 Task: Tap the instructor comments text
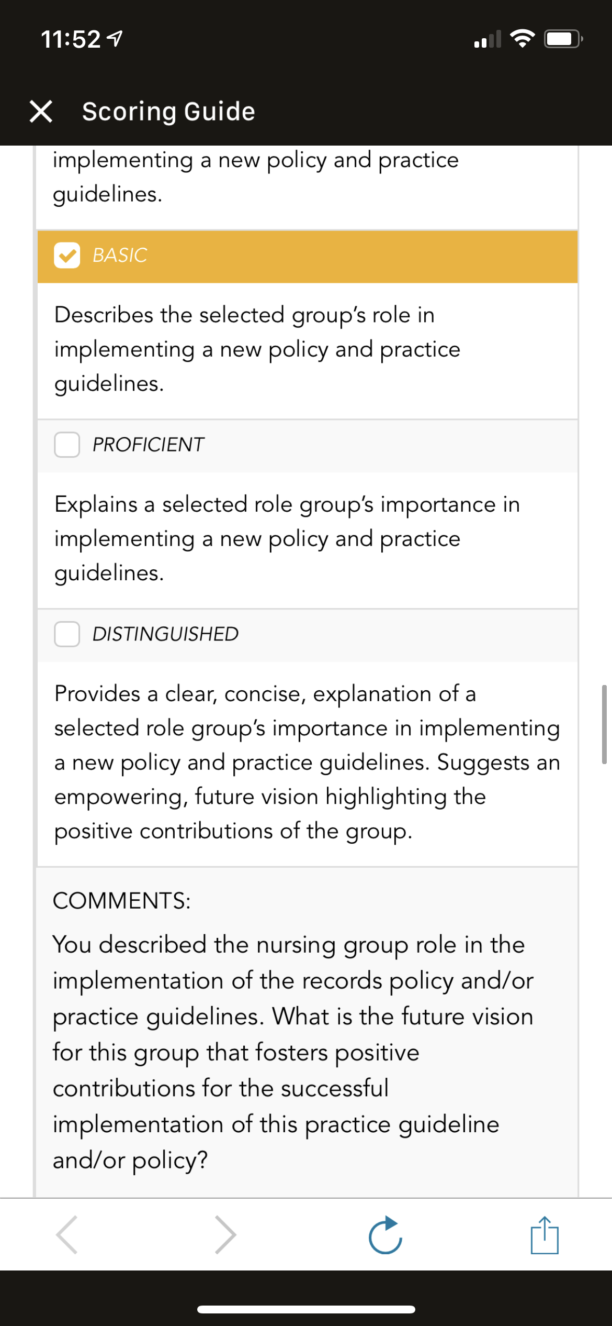(x=293, y=1052)
